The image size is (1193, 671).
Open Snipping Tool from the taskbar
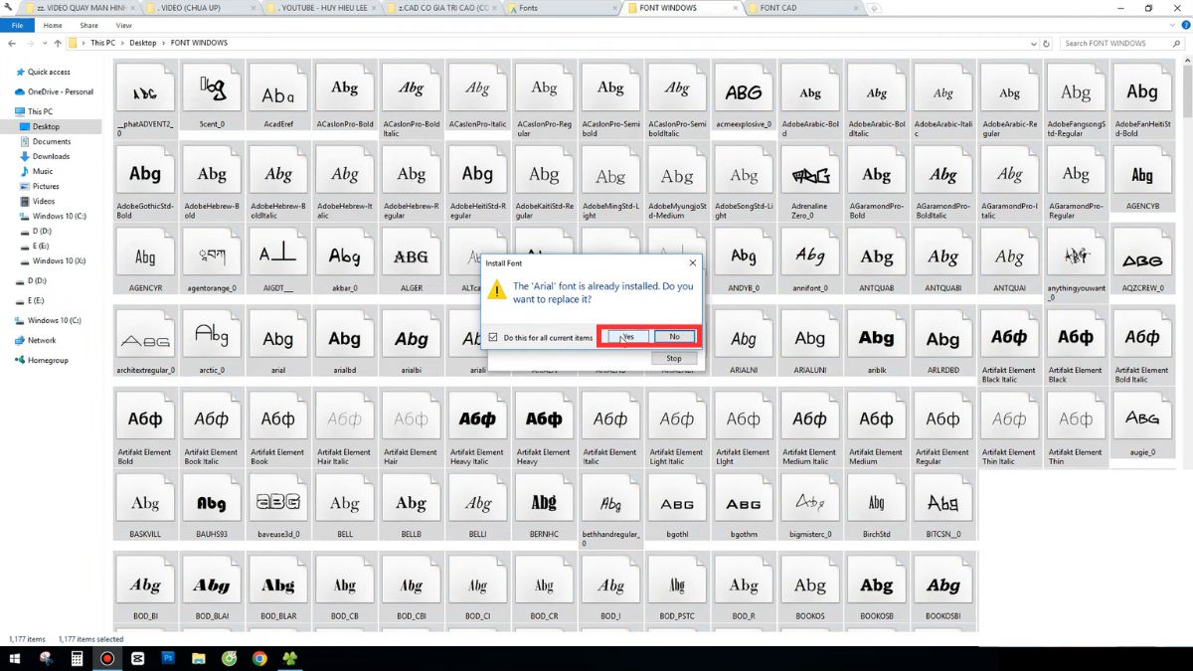pos(46,658)
